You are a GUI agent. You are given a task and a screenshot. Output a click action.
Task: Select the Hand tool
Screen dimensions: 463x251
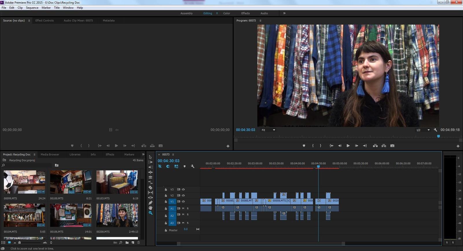point(150,208)
